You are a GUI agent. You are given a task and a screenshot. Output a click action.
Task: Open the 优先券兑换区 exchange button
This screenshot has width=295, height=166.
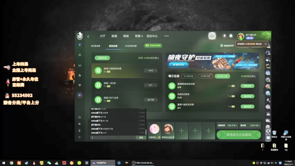[153, 45]
